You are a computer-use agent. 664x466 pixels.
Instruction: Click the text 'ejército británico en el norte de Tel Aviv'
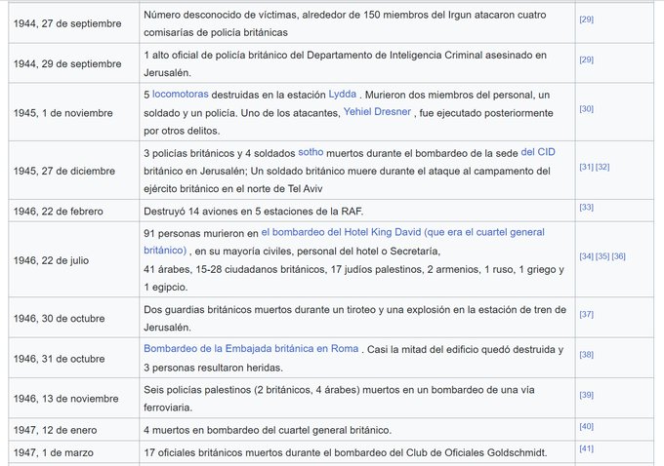click(x=233, y=188)
